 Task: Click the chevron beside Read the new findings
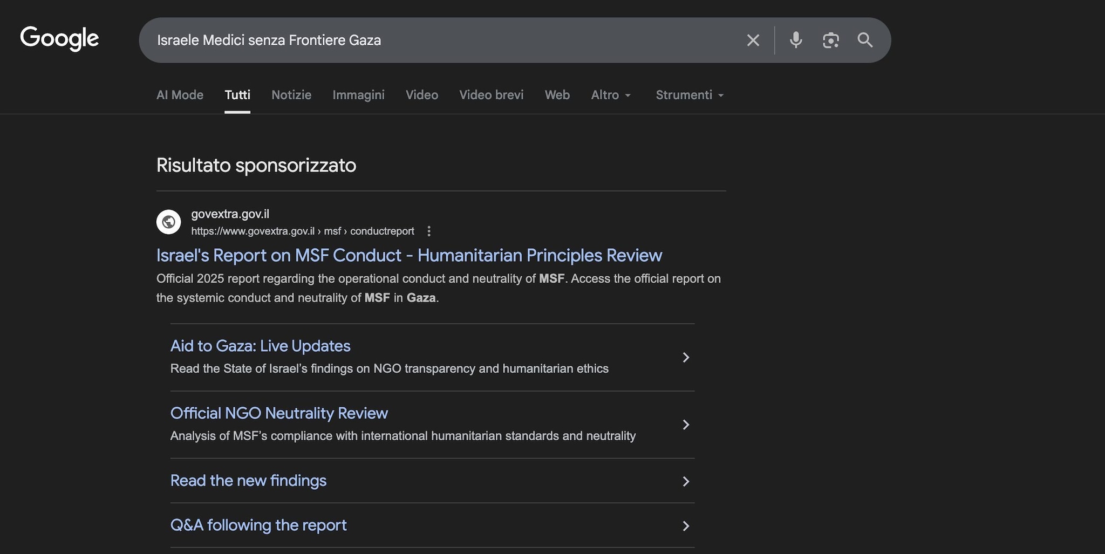[x=686, y=481]
